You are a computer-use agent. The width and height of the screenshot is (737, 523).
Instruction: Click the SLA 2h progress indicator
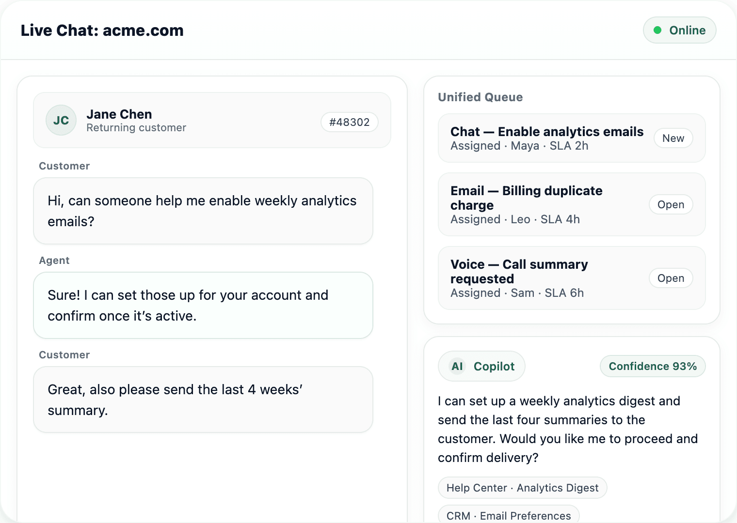[x=568, y=146]
